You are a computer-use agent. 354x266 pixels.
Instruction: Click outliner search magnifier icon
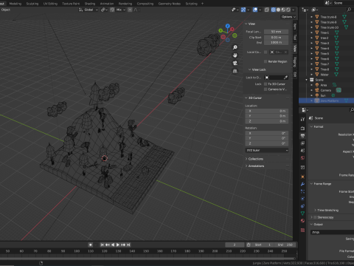(349, 10)
